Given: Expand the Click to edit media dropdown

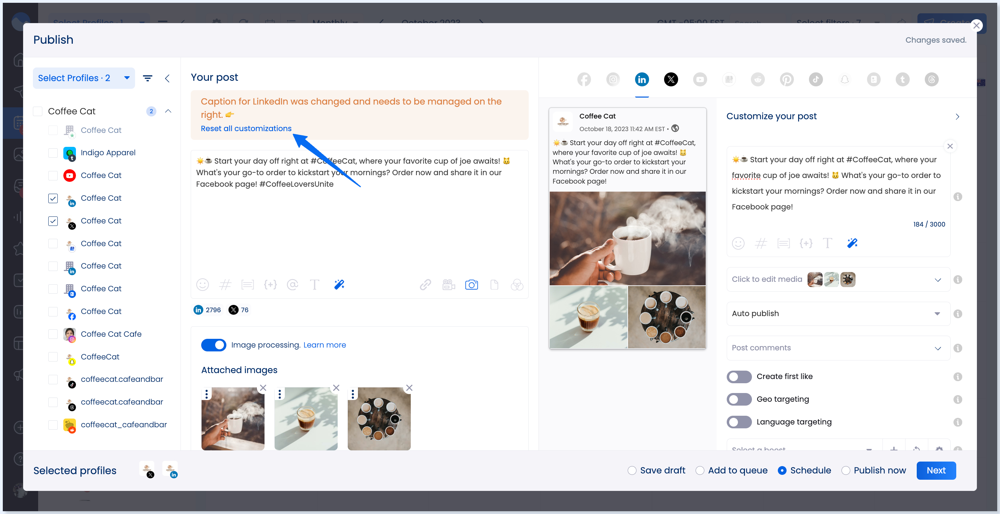Looking at the screenshot, I should point(937,280).
